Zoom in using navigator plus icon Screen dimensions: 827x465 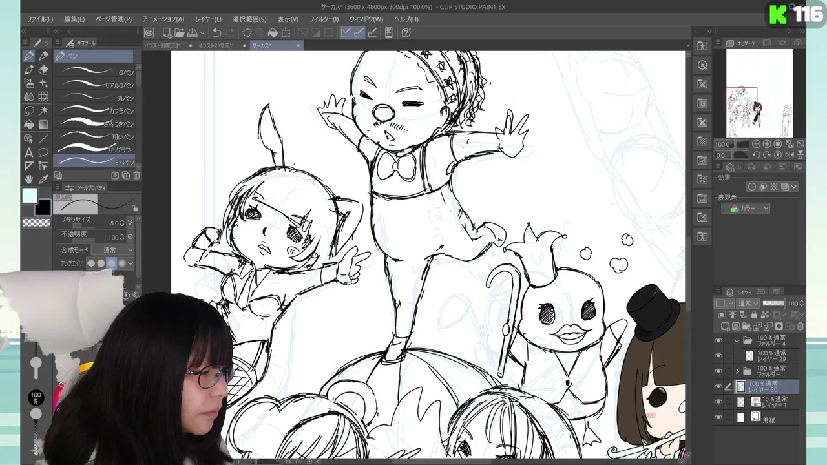[767, 144]
